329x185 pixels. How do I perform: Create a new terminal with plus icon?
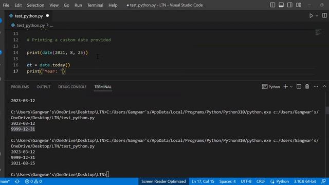point(286,87)
